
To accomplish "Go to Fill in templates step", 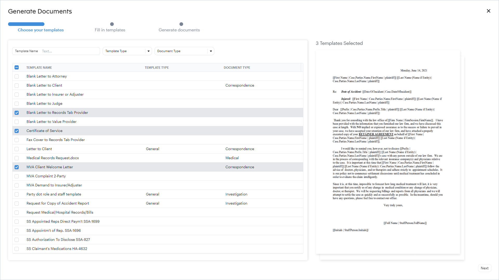I will point(110,30).
